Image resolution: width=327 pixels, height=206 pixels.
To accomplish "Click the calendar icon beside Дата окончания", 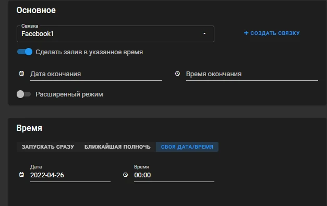I will pyautogui.click(x=21, y=74).
